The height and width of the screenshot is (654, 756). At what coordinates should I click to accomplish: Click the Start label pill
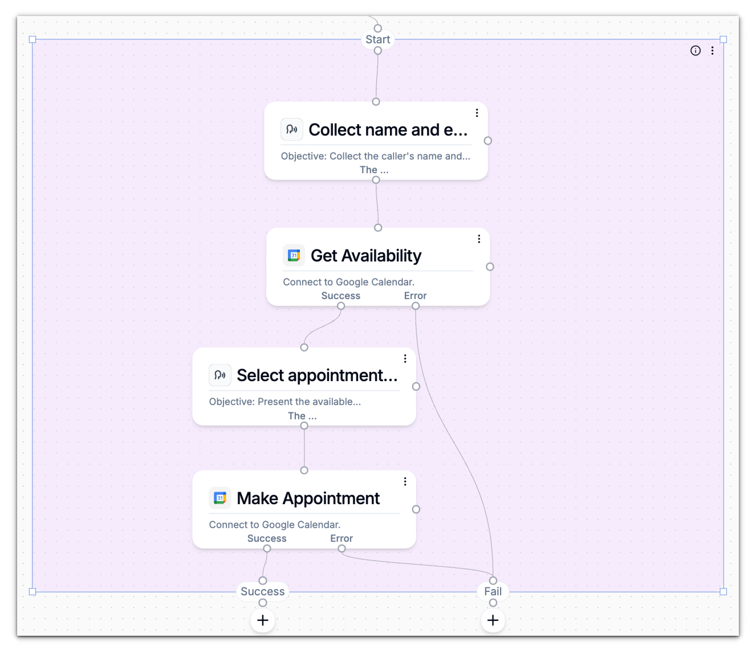point(378,39)
